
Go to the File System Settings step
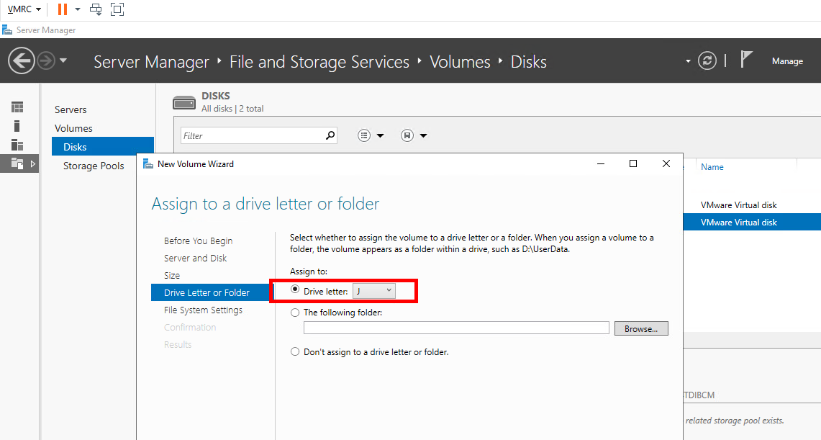click(203, 310)
